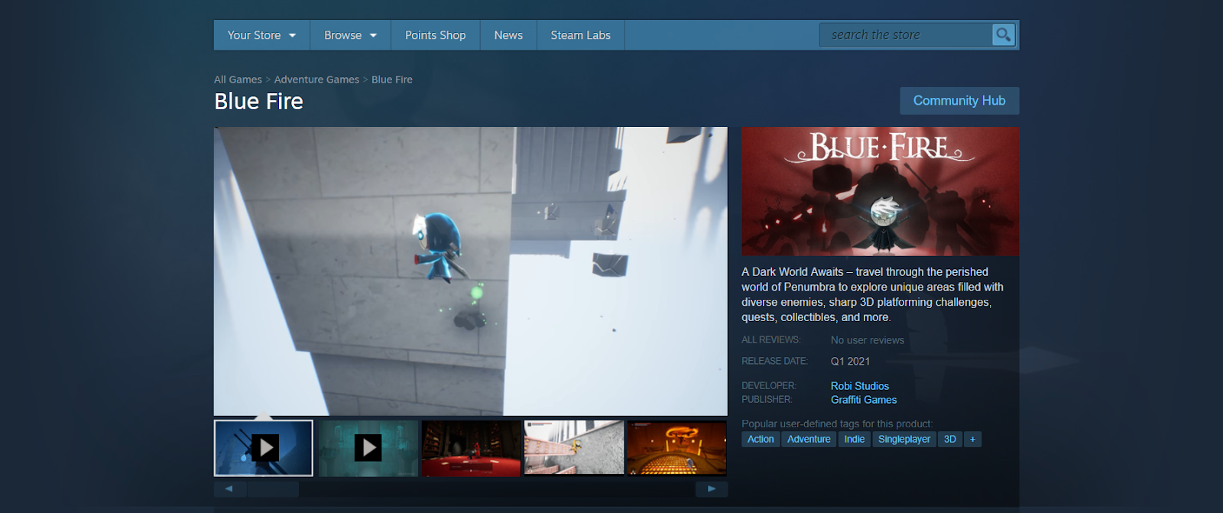Click the right arrow of thumbnail strip
This screenshot has width=1223, height=513.
(712, 489)
